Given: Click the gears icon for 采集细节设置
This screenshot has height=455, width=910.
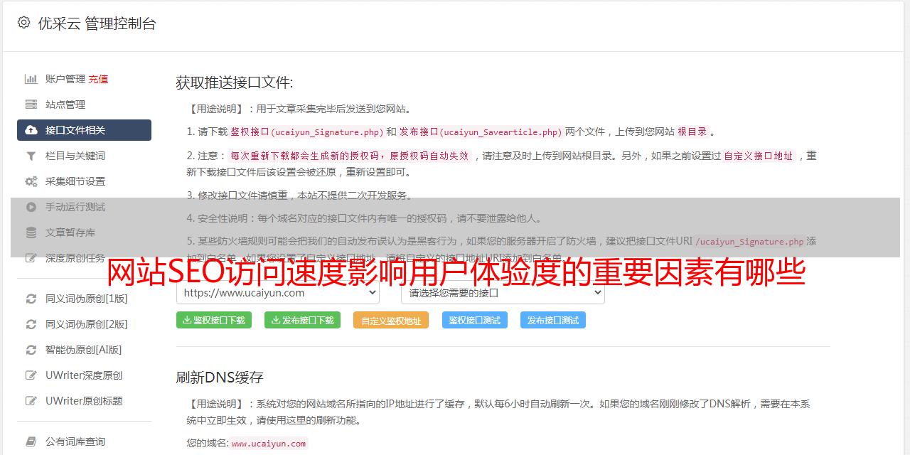Looking at the screenshot, I should (x=31, y=181).
